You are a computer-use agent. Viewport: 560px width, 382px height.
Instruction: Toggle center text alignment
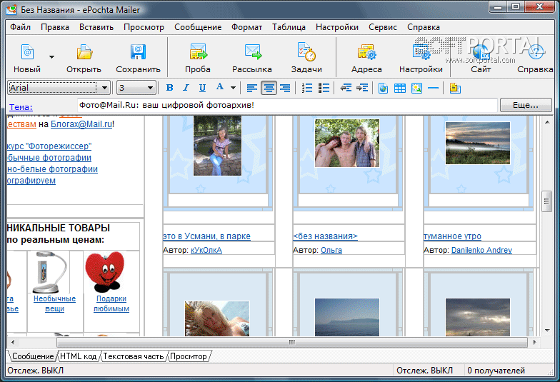(269, 88)
